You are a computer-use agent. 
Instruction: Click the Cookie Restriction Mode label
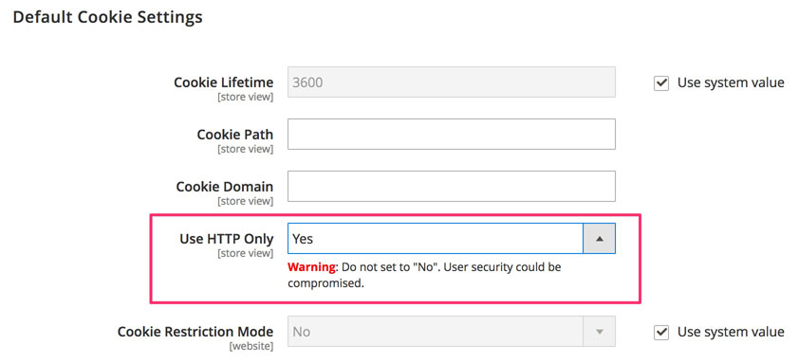[195, 332]
